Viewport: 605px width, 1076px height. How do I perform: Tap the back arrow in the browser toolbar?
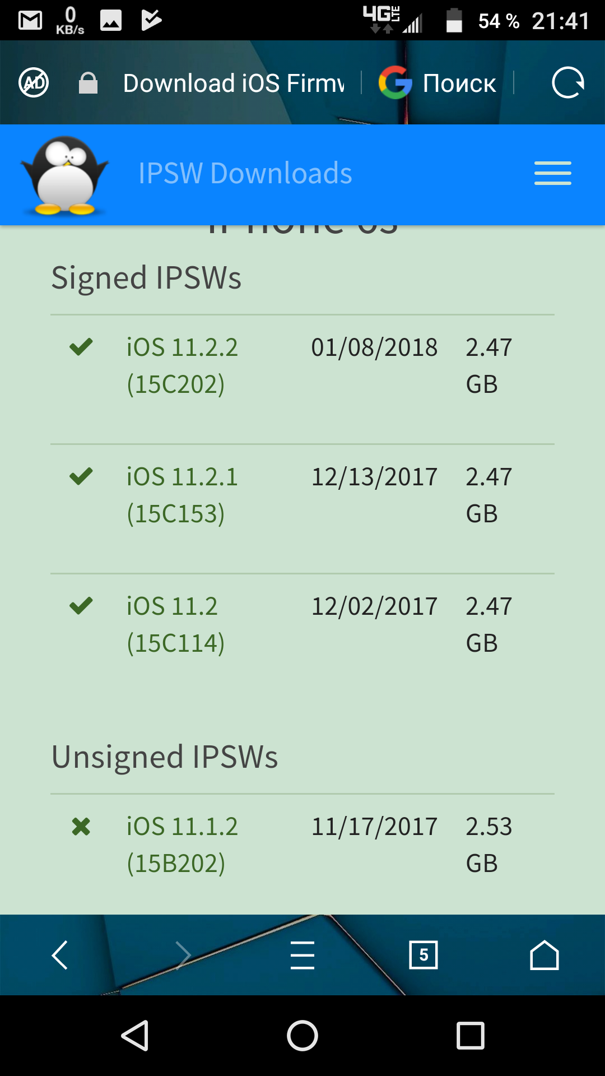pyautogui.click(x=61, y=956)
